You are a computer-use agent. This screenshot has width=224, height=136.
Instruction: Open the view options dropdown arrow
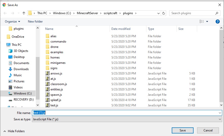pyautogui.click(x=207, y=22)
